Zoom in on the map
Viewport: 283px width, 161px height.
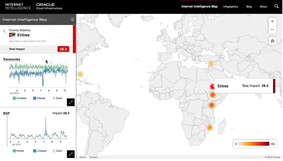coord(272,21)
